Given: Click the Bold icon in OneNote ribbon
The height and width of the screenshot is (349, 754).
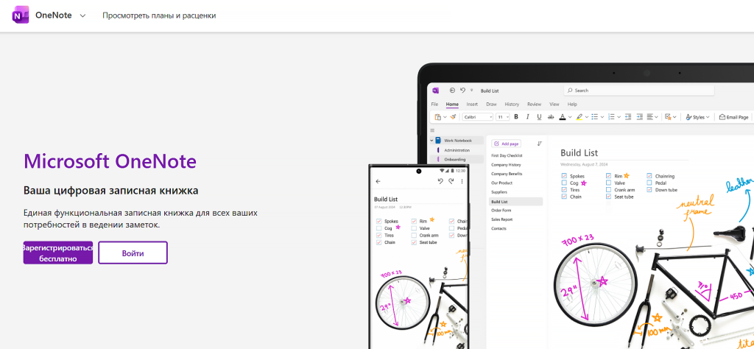Looking at the screenshot, I should click(516, 116).
